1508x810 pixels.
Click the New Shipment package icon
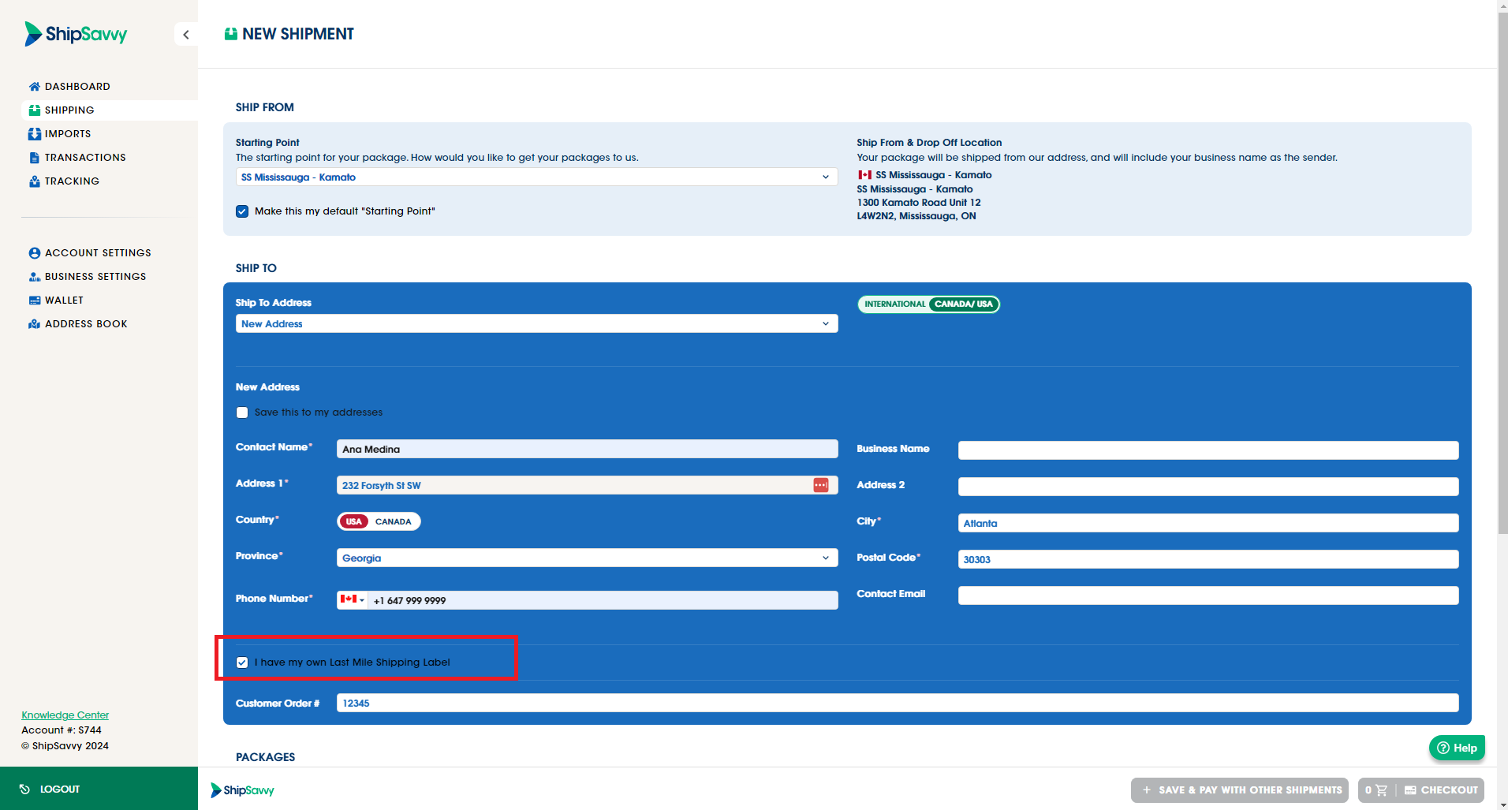231,34
